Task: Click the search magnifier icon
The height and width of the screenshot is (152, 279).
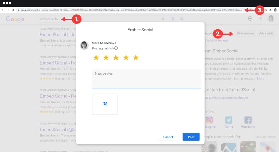Action: (182, 19)
